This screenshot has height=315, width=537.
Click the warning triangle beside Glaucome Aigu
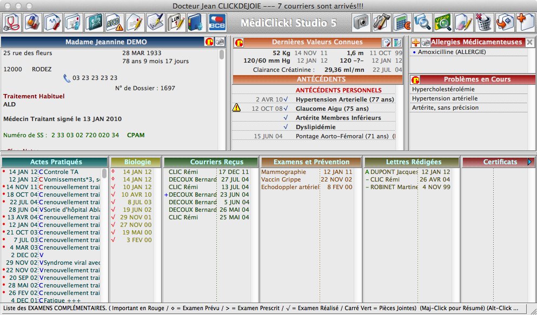(236, 108)
